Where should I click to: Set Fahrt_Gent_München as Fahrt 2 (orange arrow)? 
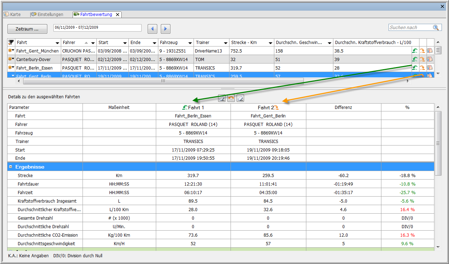point(422,51)
